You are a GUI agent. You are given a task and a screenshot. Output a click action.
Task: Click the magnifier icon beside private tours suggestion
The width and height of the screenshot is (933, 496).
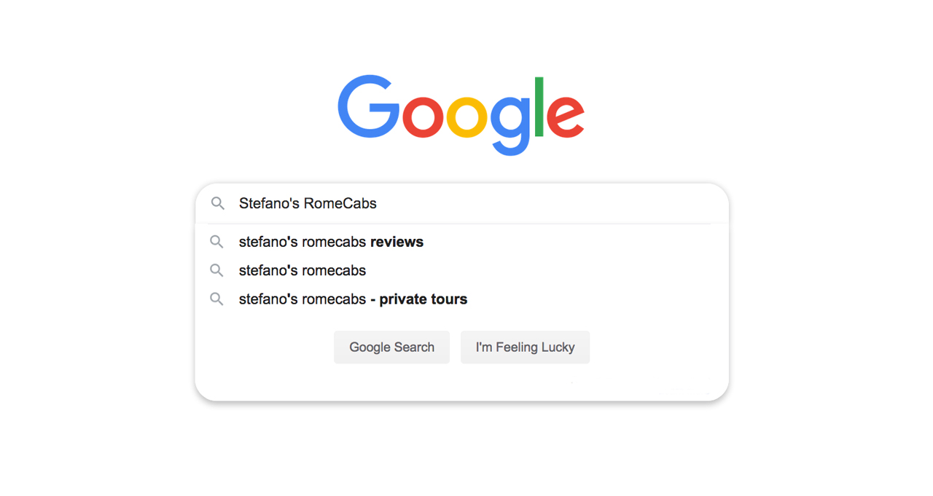pyautogui.click(x=216, y=299)
